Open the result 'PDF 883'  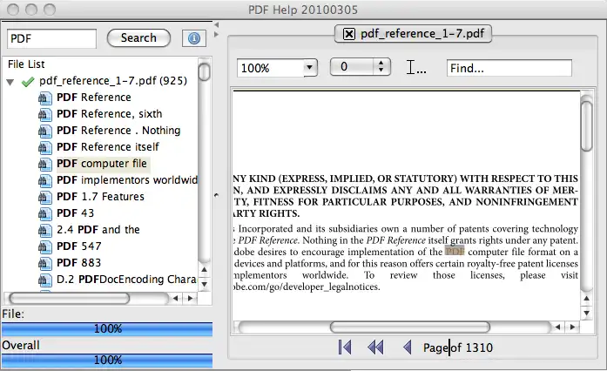[x=78, y=263]
